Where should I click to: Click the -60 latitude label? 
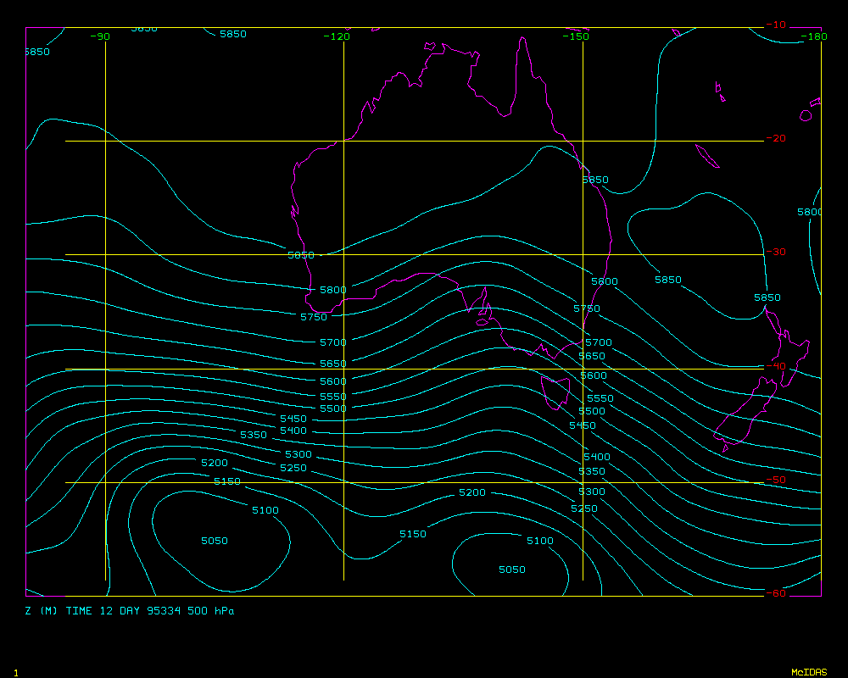(x=775, y=593)
